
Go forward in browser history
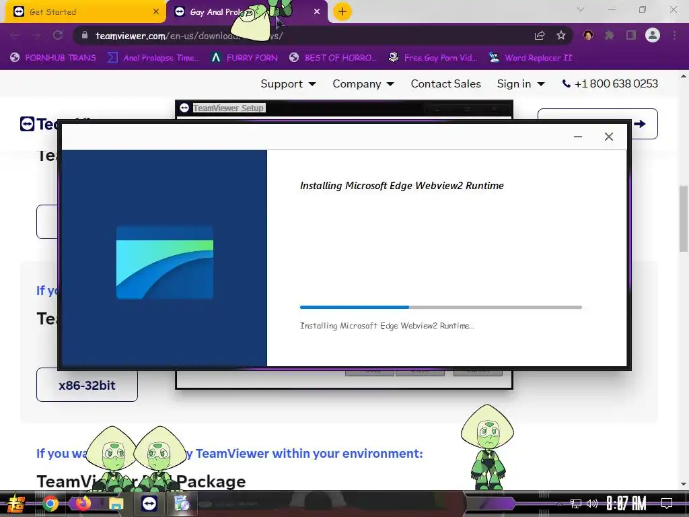click(36, 36)
